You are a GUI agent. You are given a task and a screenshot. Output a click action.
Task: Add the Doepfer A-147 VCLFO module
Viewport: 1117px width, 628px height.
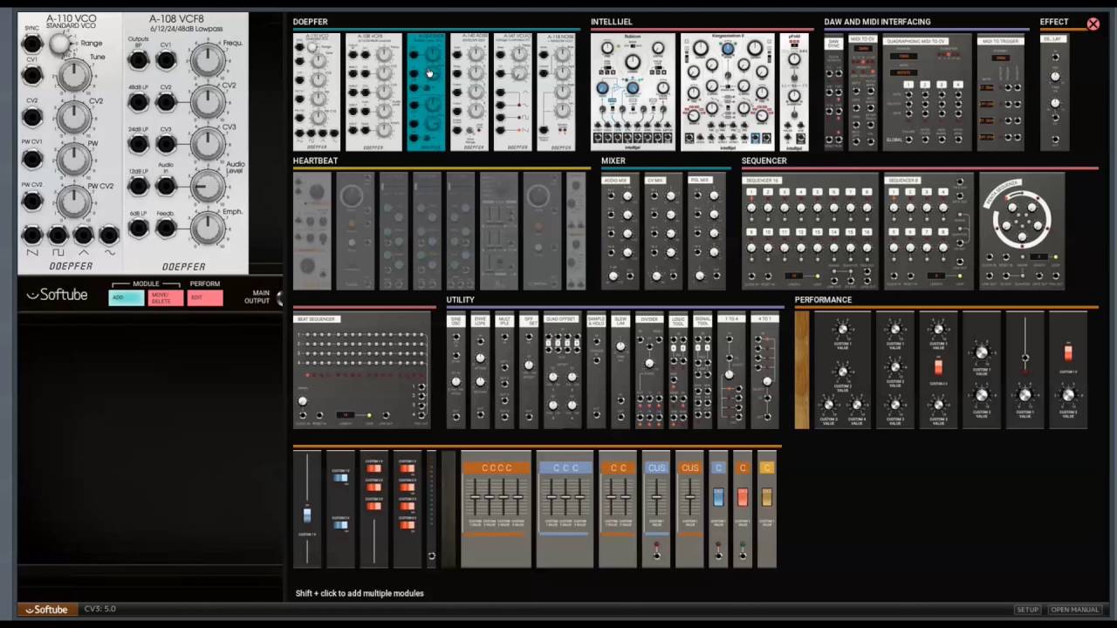[513, 92]
